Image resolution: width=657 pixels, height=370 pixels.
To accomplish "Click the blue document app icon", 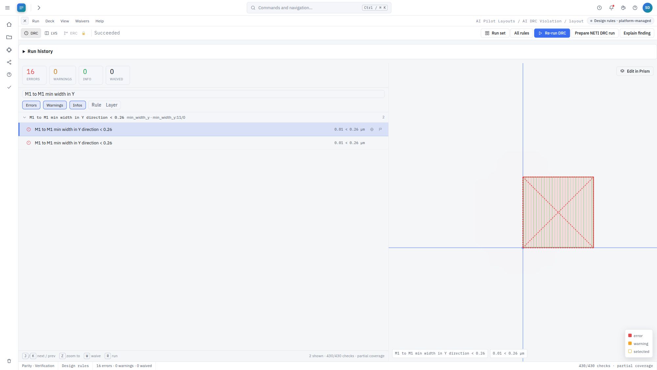I will 21,8.
